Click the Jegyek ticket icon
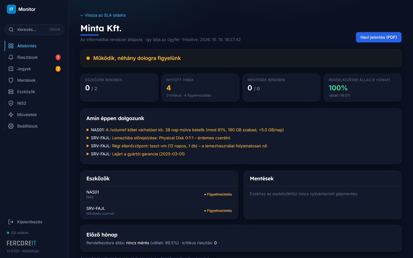This screenshot has width=413, height=258. click(x=11, y=69)
